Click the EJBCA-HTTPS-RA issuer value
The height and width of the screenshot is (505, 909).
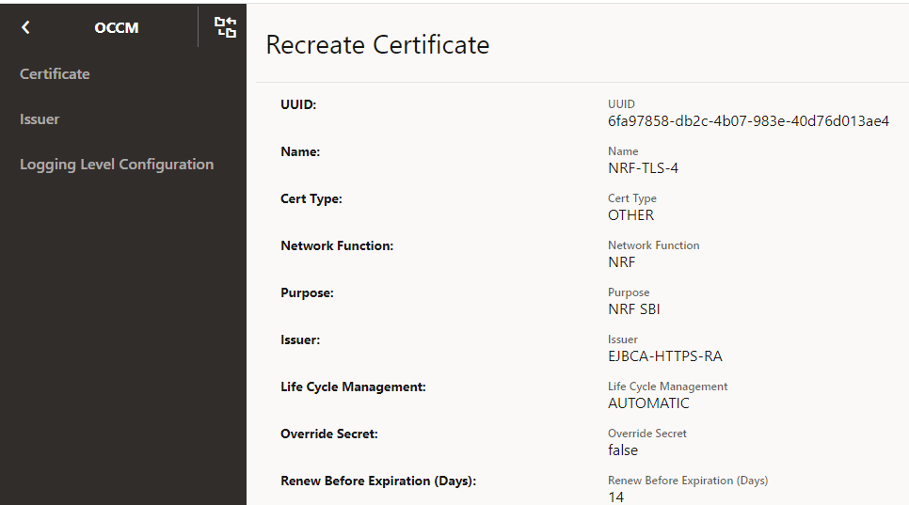[x=665, y=356]
